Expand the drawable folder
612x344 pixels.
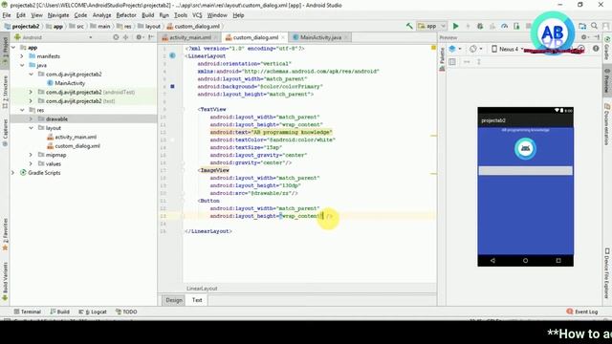(32, 118)
